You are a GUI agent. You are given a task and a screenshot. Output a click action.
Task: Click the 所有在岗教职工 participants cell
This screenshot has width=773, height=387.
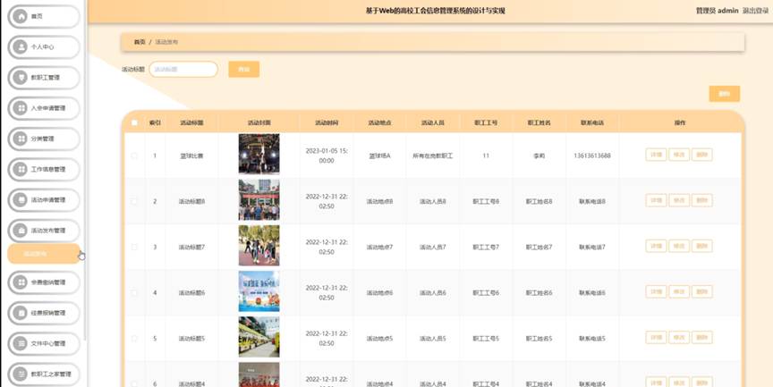(x=433, y=156)
